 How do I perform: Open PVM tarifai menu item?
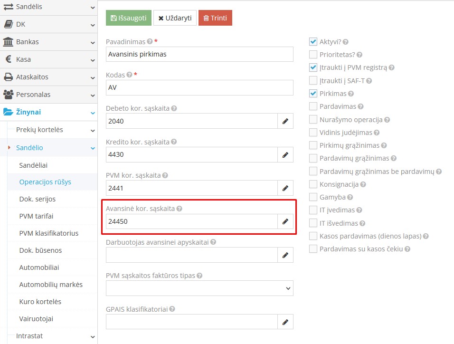[36, 216]
